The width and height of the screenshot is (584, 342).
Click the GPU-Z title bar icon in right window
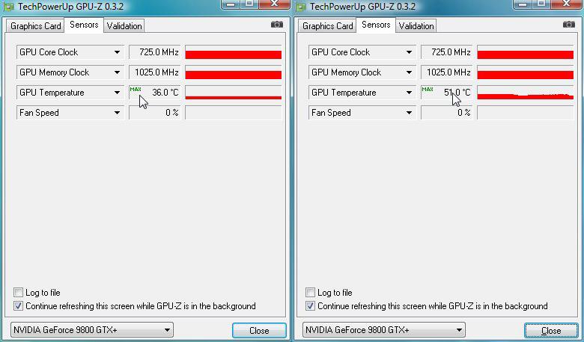coord(300,7)
